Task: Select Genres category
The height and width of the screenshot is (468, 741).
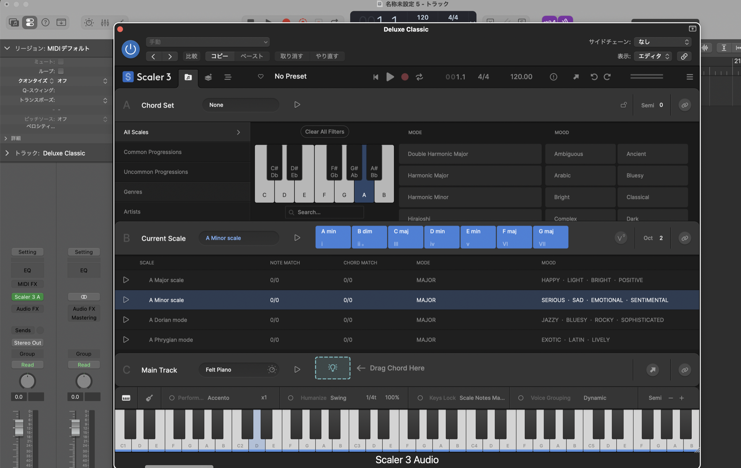Action: pyautogui.click(x=182, y=192)
